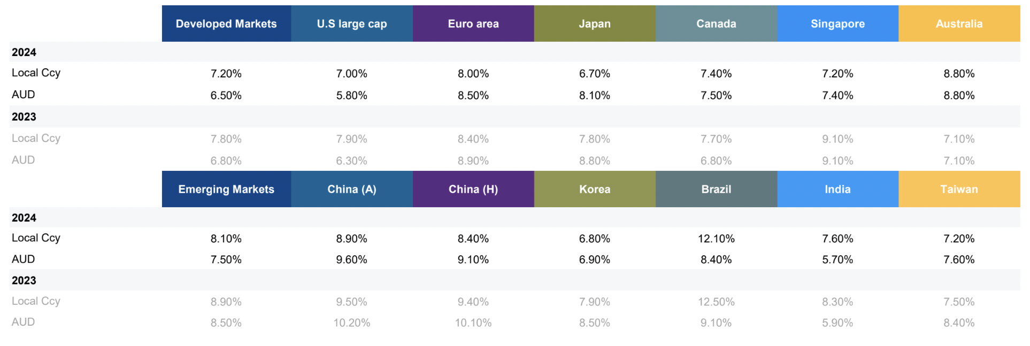Select the Emerging Markets header
This screenshot has width=1030, height=346.
(226, 190)
